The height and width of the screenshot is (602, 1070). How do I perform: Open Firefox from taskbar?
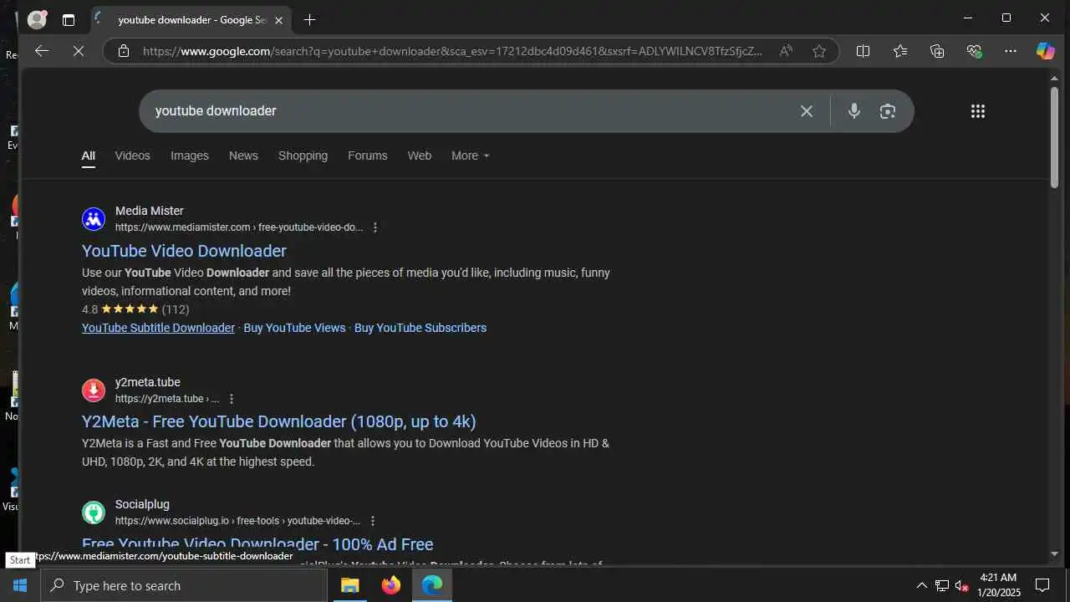click(390, 585)
